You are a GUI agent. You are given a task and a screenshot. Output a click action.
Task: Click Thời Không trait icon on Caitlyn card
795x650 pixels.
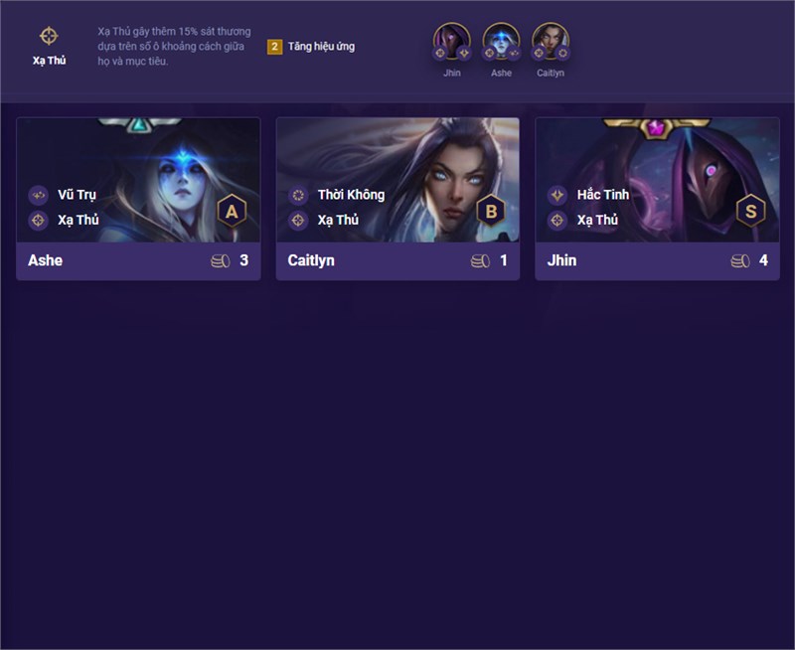[298, 195]
